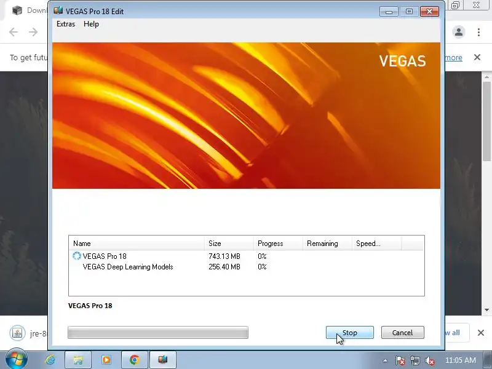Click the jre download file icon in Chrome
The image size is (492, 369).
coord(17,333)
